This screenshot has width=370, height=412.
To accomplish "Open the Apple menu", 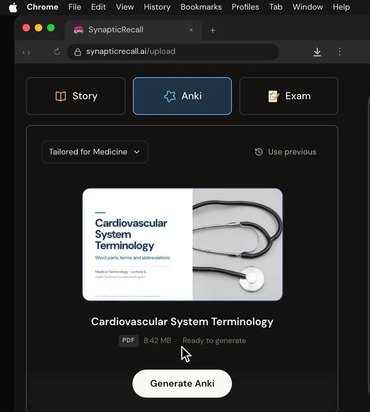I will tap(13, 7).
